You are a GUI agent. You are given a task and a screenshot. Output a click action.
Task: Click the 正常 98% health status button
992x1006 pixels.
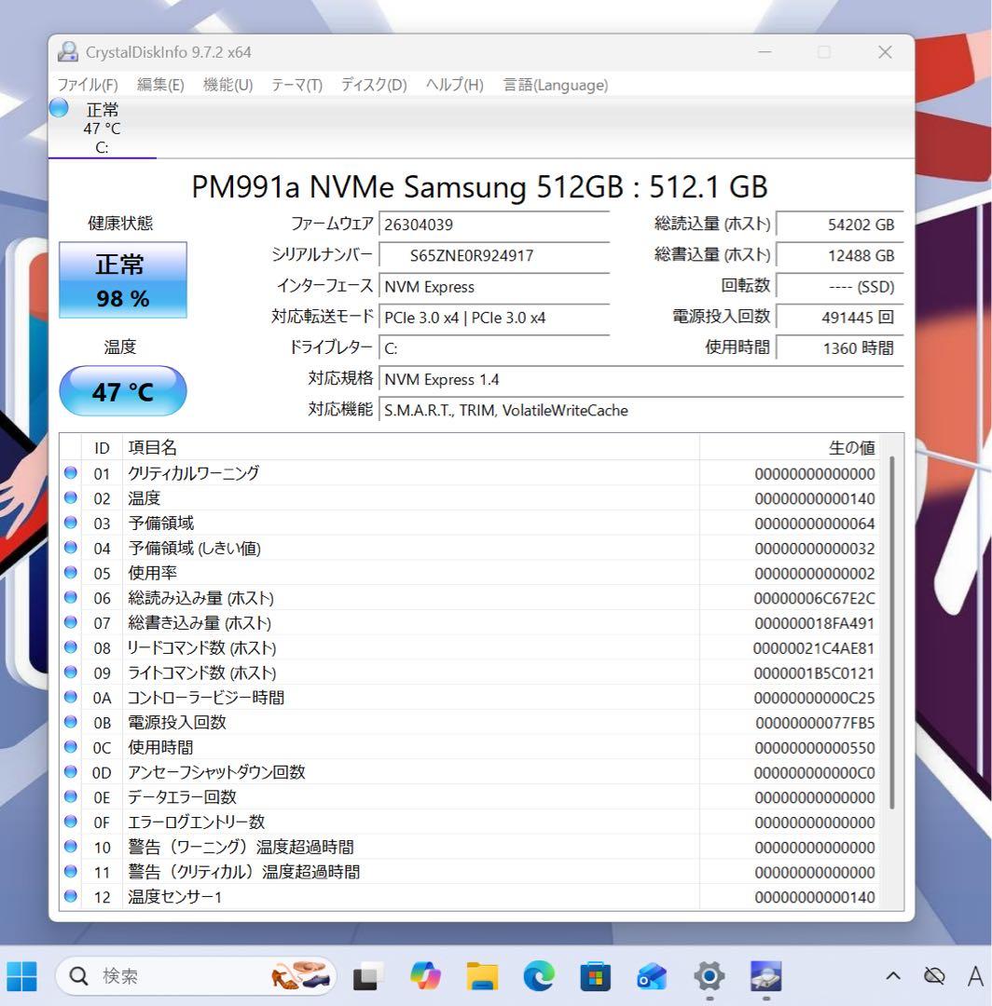(123, 279)
